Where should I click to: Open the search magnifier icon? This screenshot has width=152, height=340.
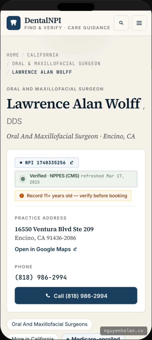pos(121,23)
